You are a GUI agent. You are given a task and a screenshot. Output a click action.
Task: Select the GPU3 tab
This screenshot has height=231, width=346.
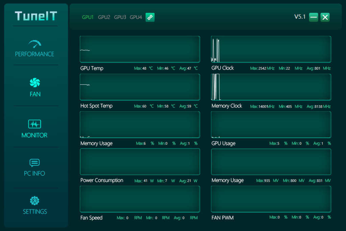coord(120,17)
